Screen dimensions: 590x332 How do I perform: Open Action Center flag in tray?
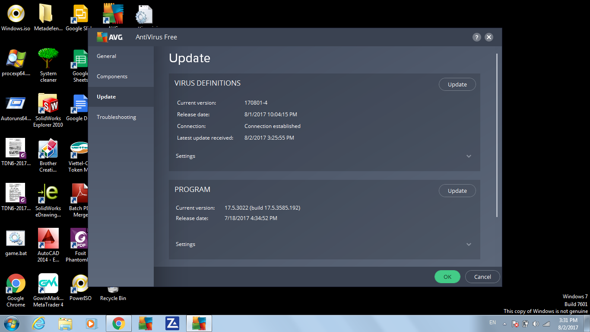[515, 324]
